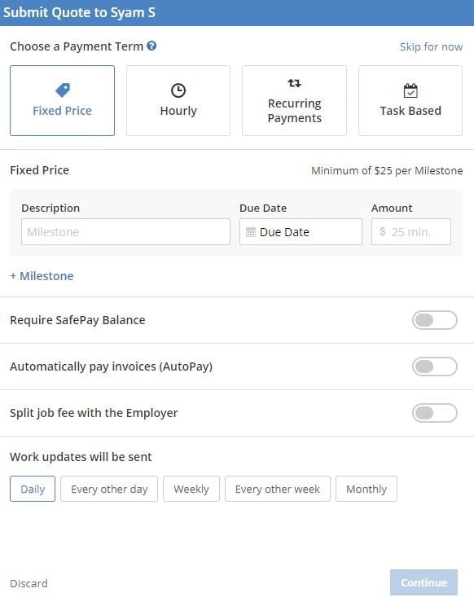The image size is (474, 606).
Task: Choose Every other day updates
Action: point(109,489)
